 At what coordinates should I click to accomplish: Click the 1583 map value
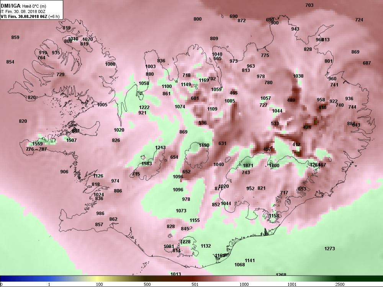coord(147,163)
